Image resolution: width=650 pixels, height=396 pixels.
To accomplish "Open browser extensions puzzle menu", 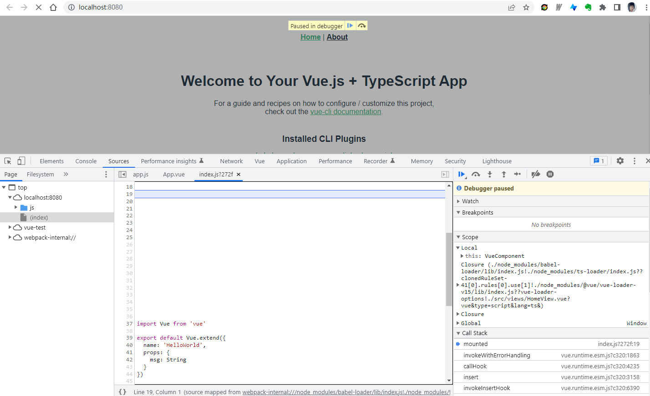I will [x=603, y=7].
